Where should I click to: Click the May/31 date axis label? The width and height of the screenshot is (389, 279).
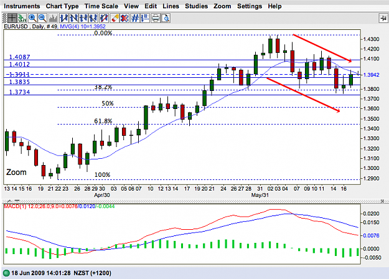tap(260, 195)
